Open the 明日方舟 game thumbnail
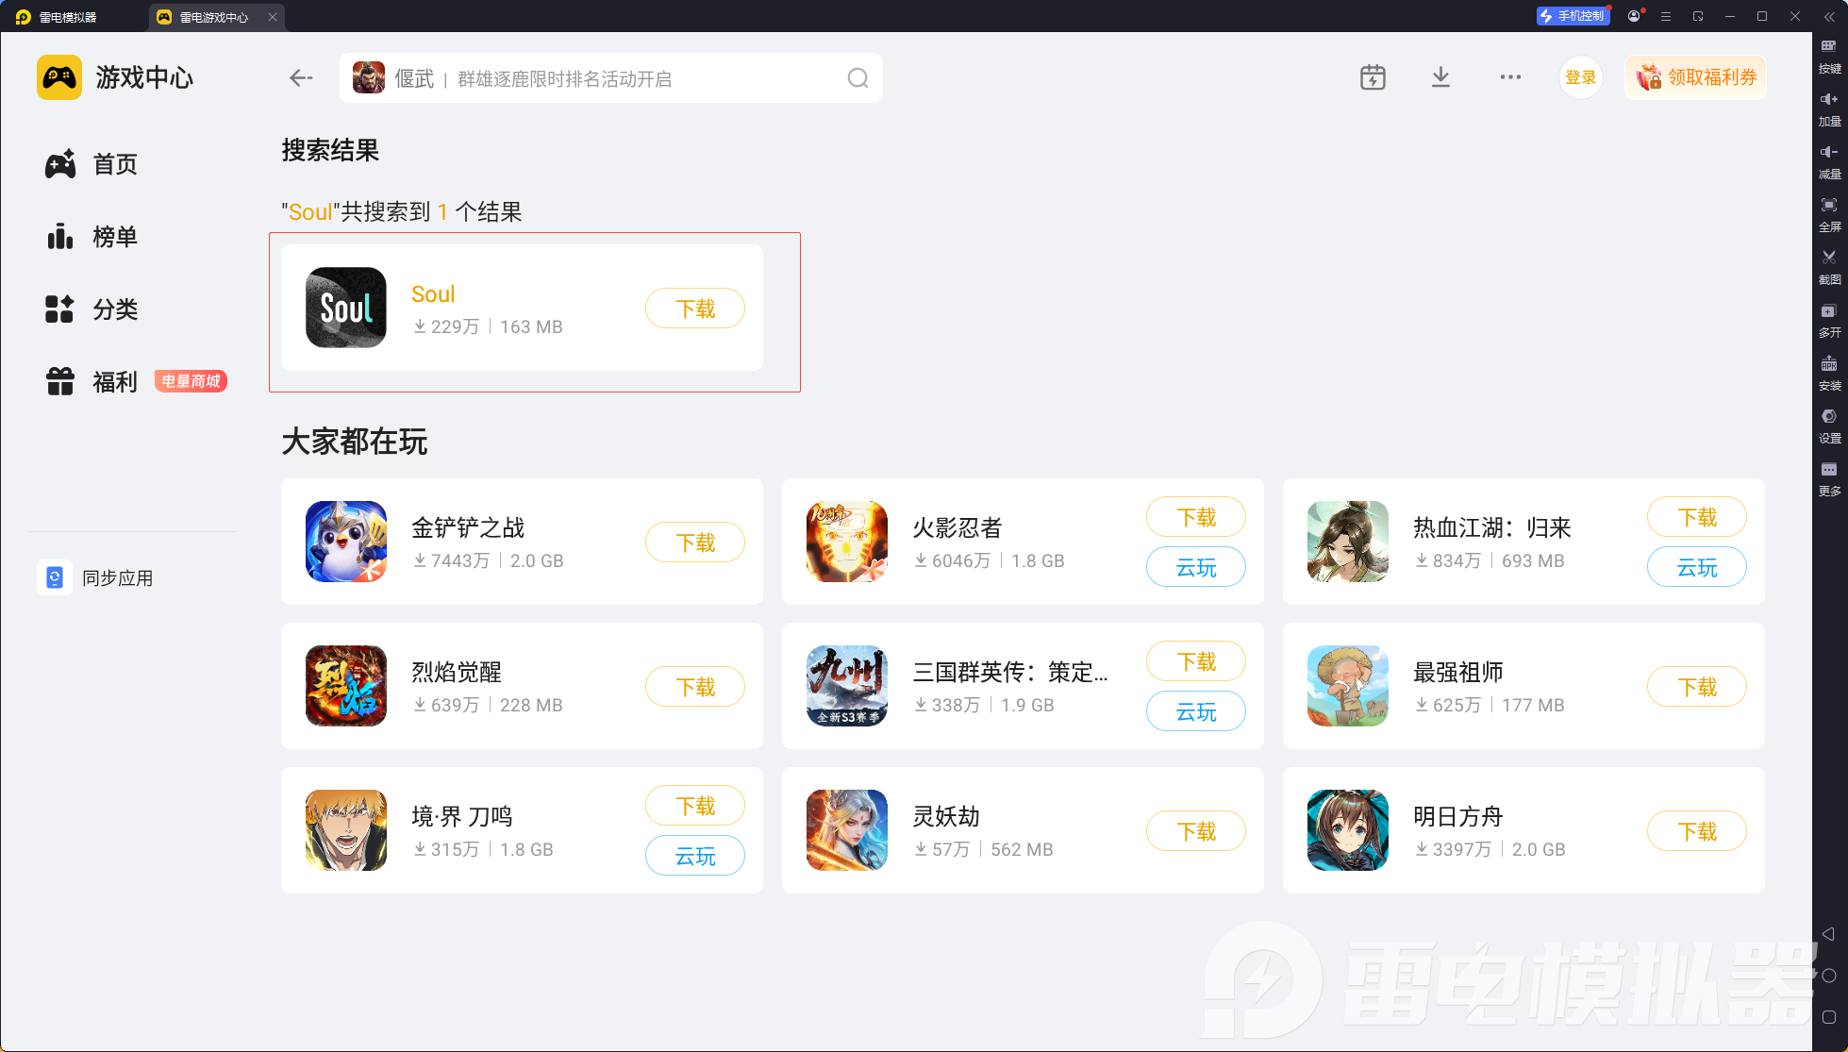 click(1347, 830)
